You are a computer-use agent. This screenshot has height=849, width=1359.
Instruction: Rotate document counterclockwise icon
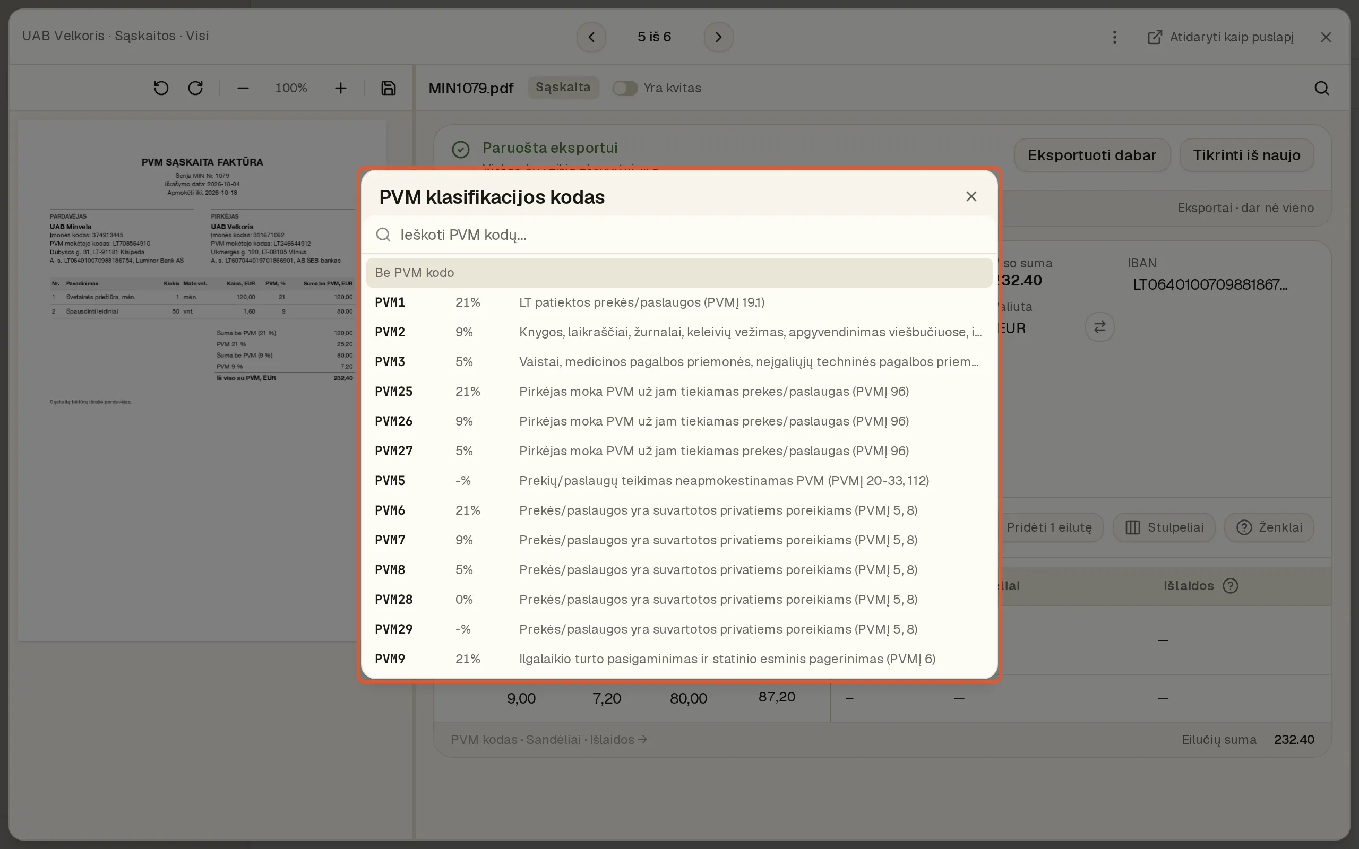161,88
